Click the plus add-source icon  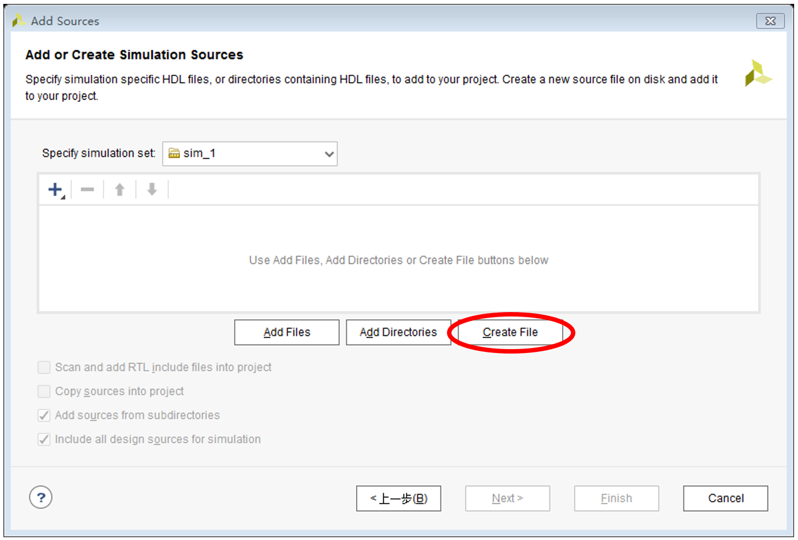point(55,190)
